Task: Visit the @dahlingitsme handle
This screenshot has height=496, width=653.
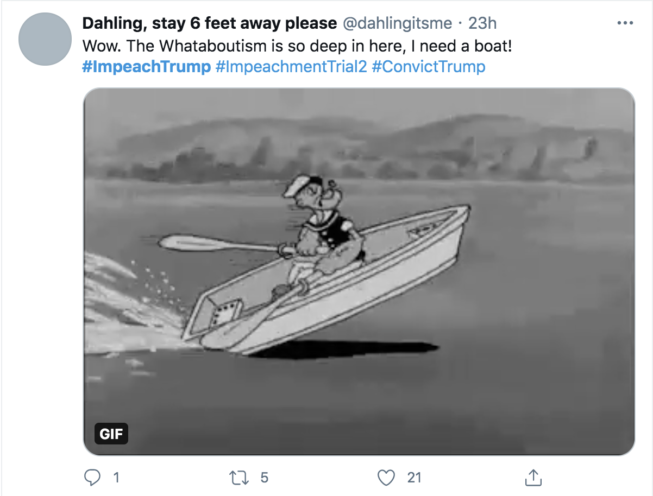Action: pos(397,24)
